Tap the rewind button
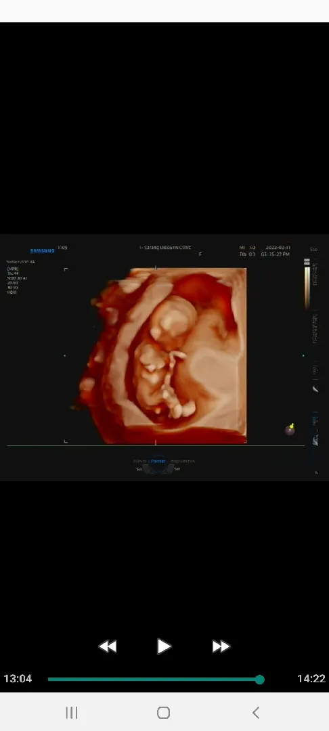 [108, 646]
